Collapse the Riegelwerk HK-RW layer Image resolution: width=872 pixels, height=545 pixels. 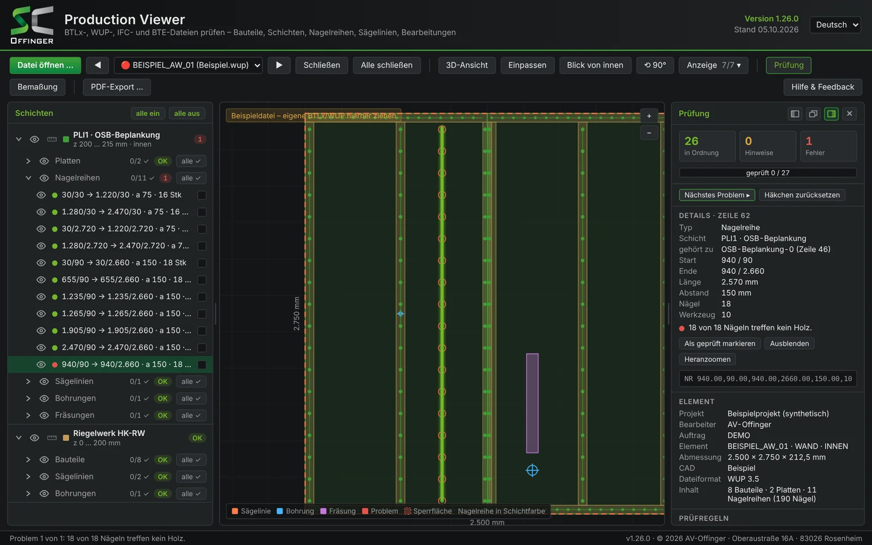pyautogui.click(x=19, y=438)
